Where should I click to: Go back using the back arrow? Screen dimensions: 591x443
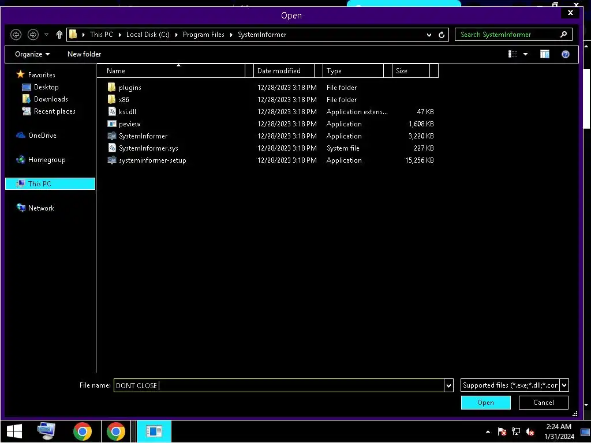(x=16, y=35)
